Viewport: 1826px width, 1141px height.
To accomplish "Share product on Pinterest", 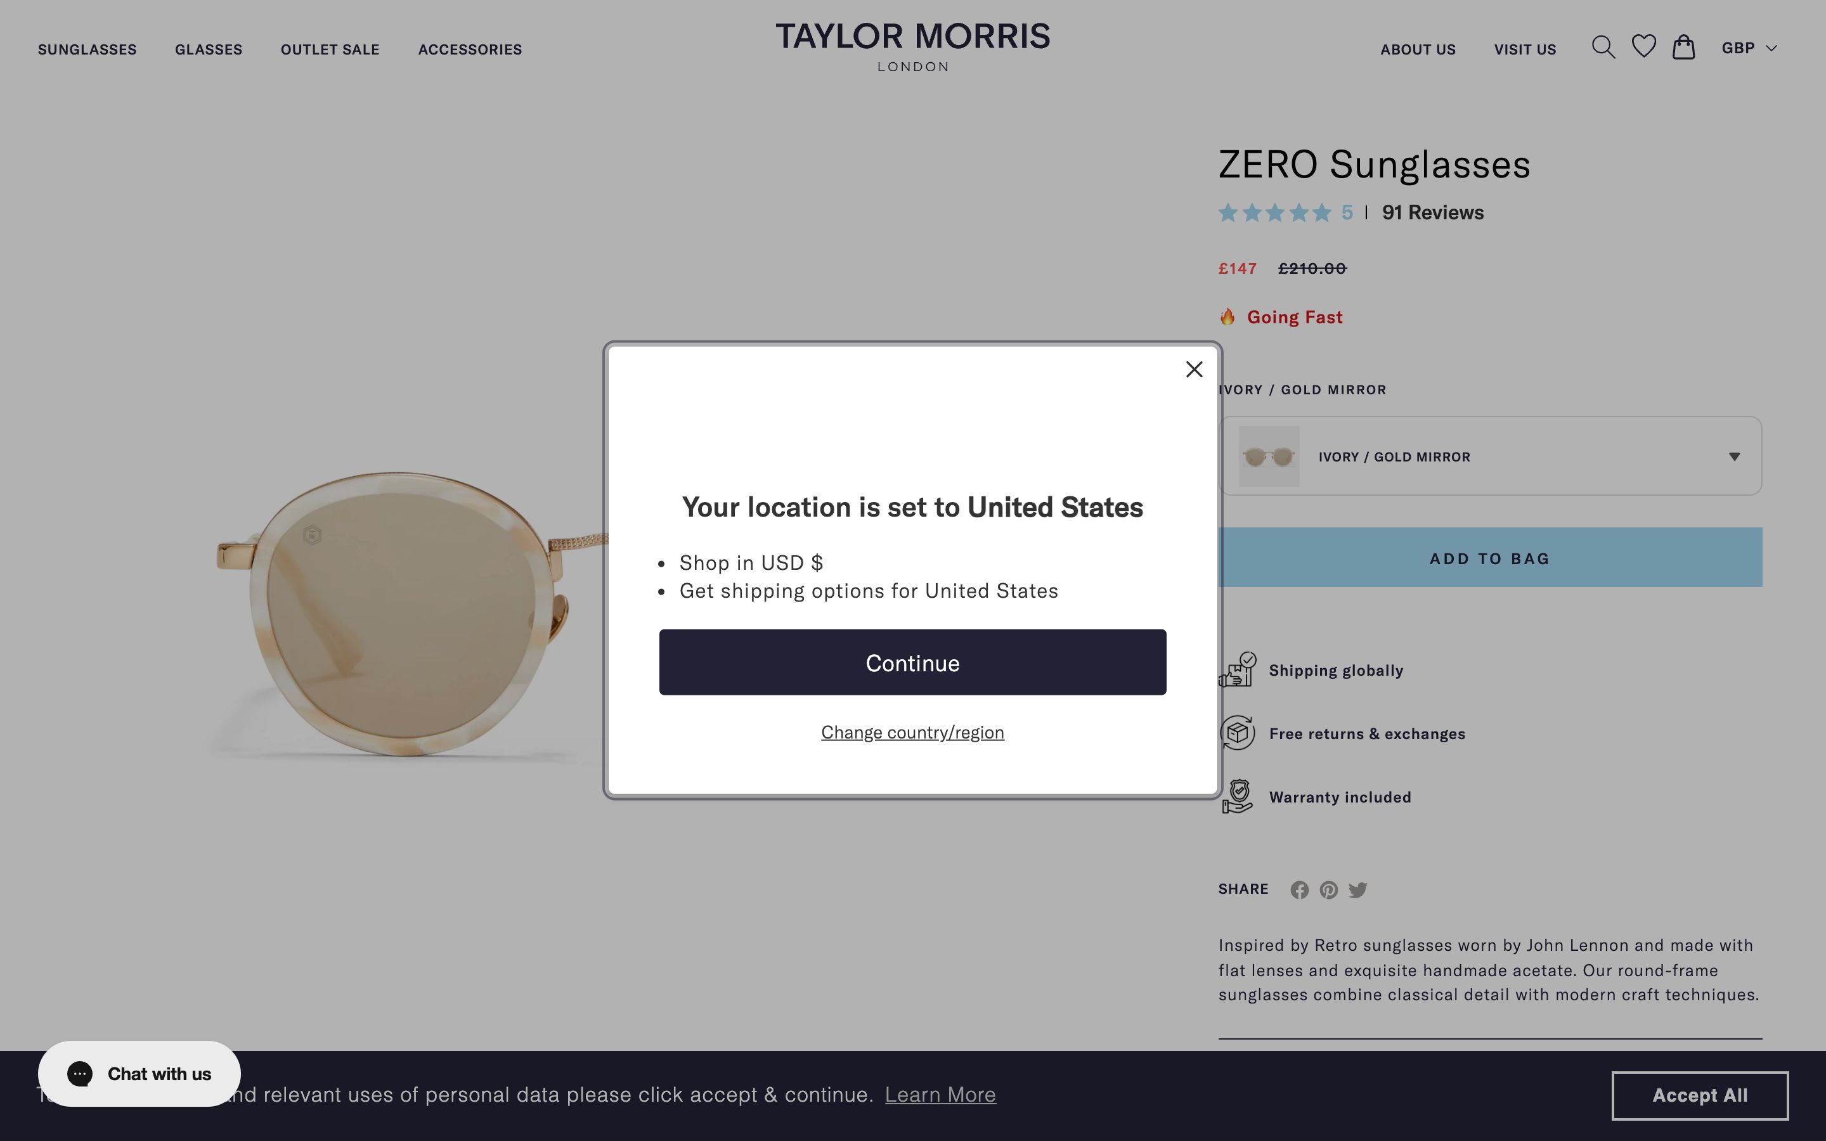I will coord(1329,890).
